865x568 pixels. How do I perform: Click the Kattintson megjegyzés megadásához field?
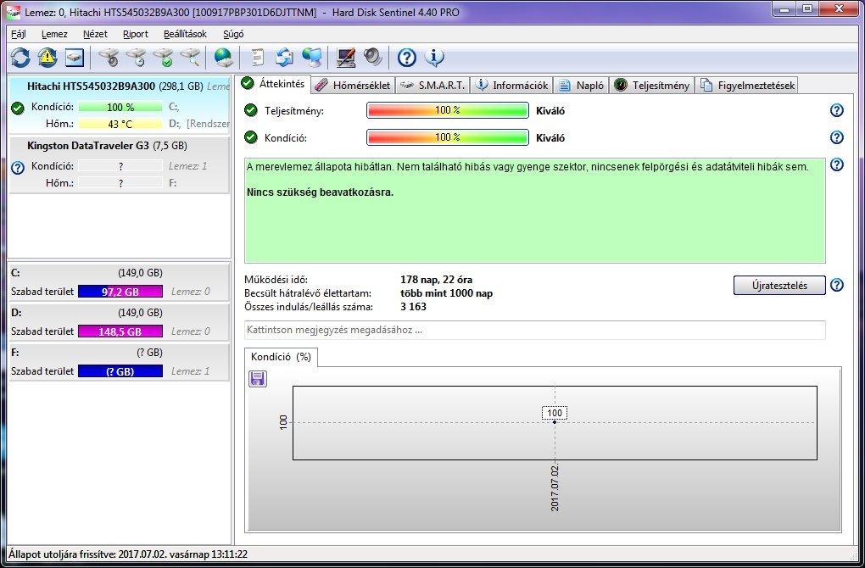pos(535,330)
